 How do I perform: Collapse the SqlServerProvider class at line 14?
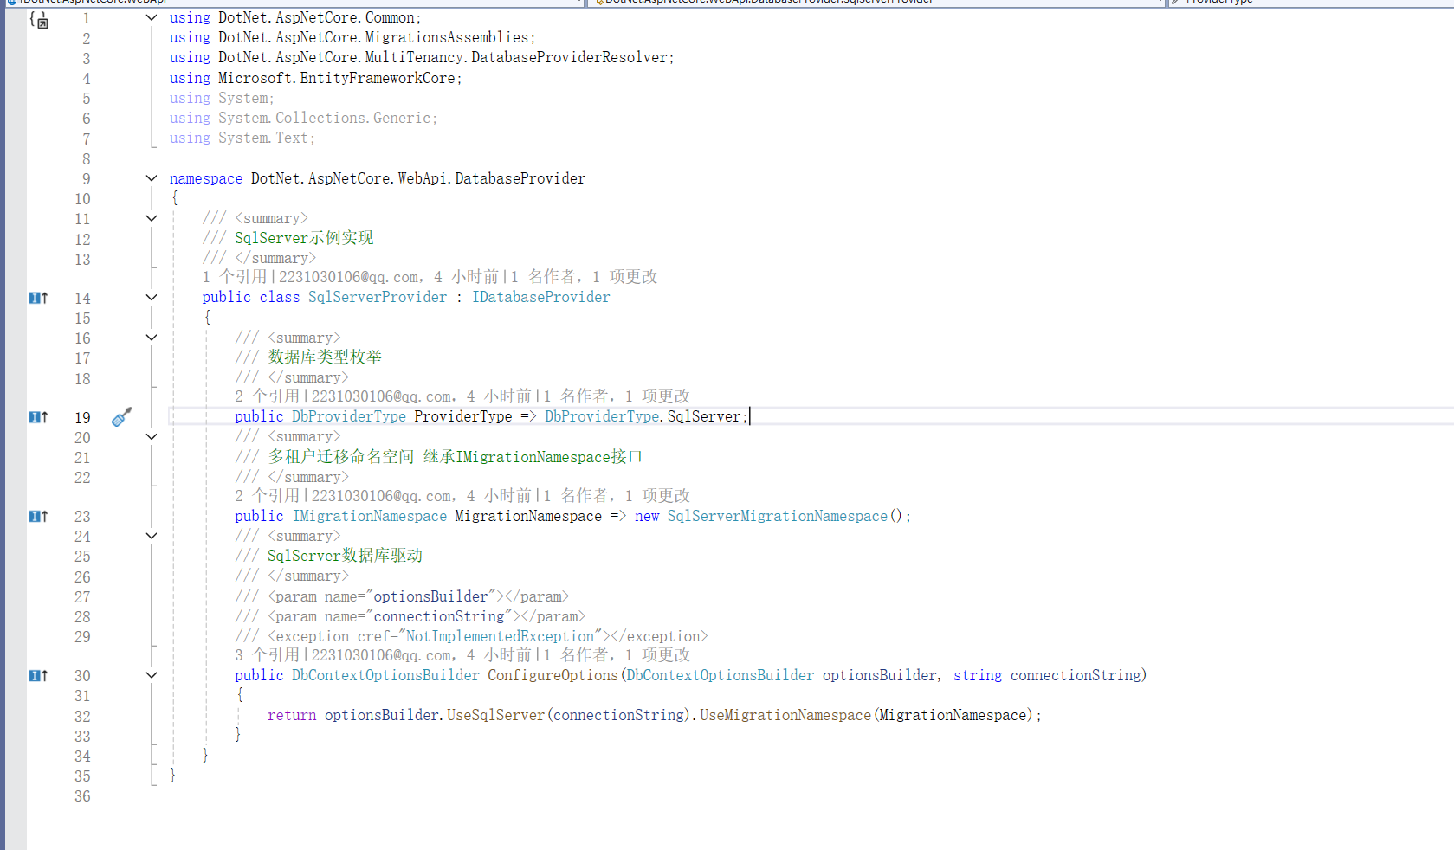pos(151,297)
